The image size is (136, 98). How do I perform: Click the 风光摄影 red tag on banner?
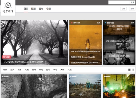tap(7, 57)
